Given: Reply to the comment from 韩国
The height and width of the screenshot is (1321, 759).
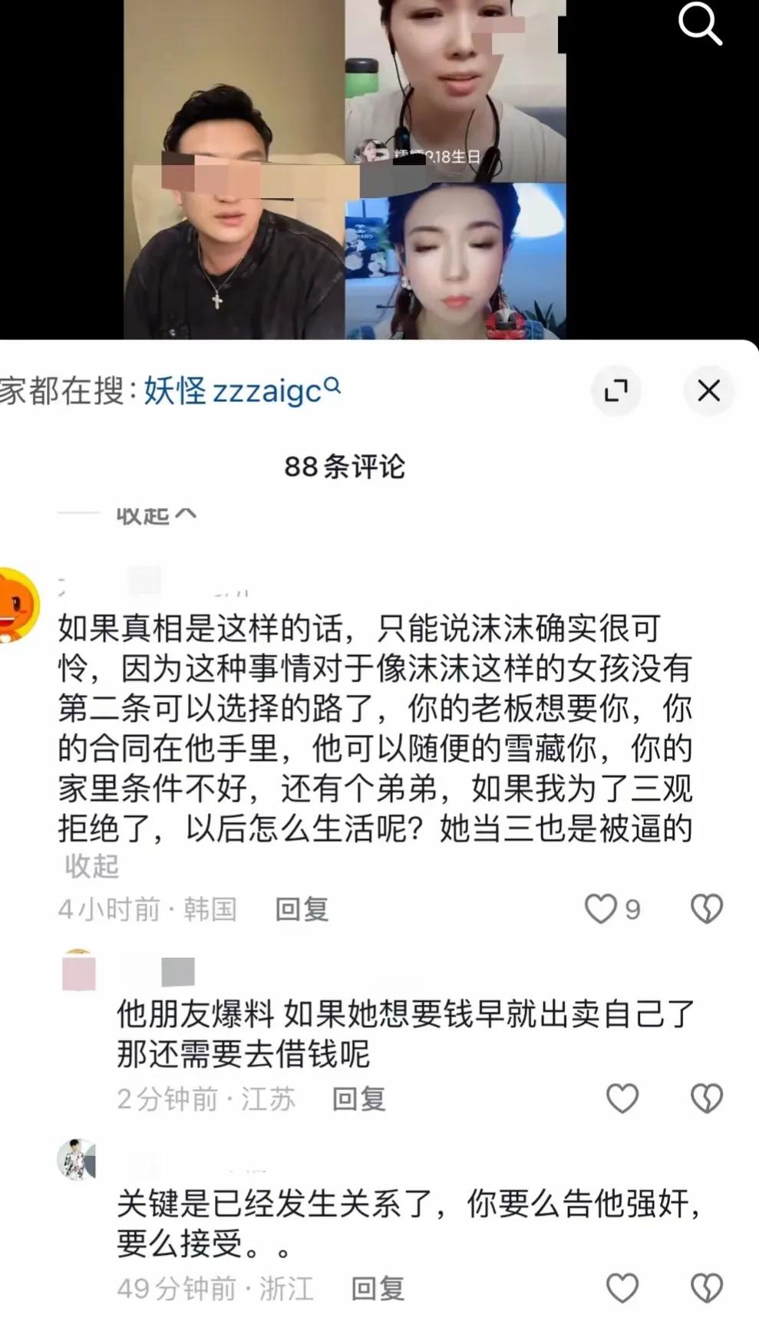Looking at the screenshot, I should pos(302,910).
